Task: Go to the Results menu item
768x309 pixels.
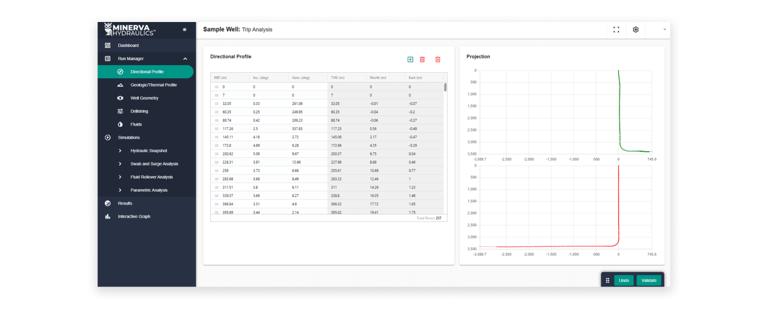Action: [125, 203]
